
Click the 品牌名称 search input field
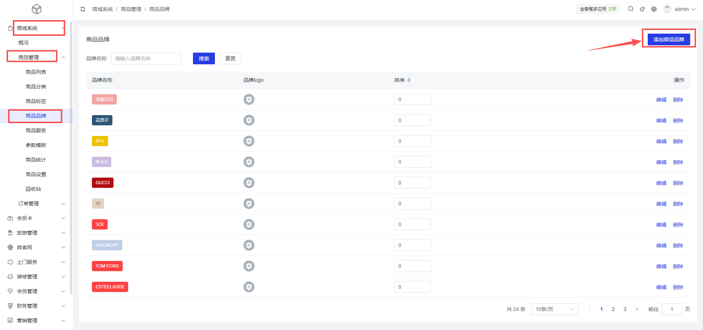146,58
